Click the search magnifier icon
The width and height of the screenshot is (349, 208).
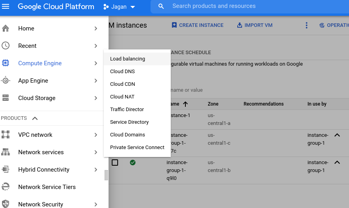tap(161, 6)
